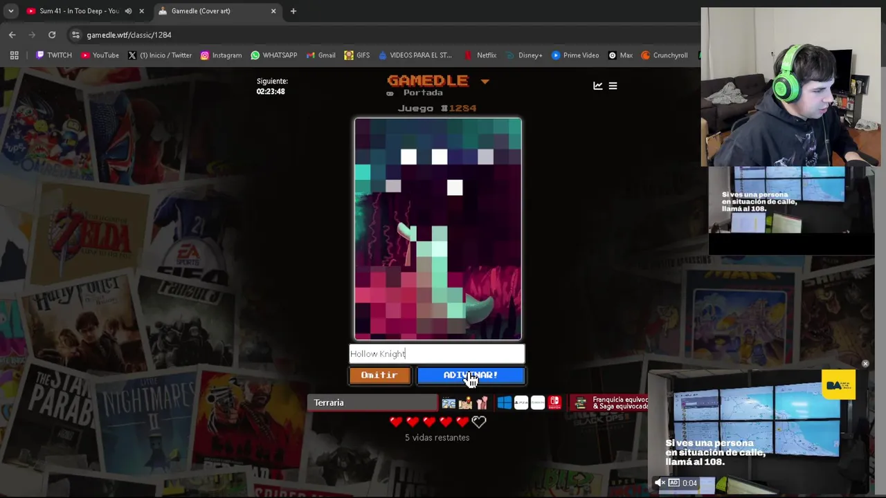This screenshot has width=886, height=498.
Task: Close the Sum 41 YouTube tab
Action: (x=142, y=11)
